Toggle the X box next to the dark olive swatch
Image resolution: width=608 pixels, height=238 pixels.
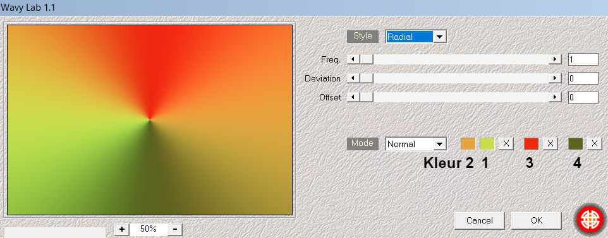point(595,144)
